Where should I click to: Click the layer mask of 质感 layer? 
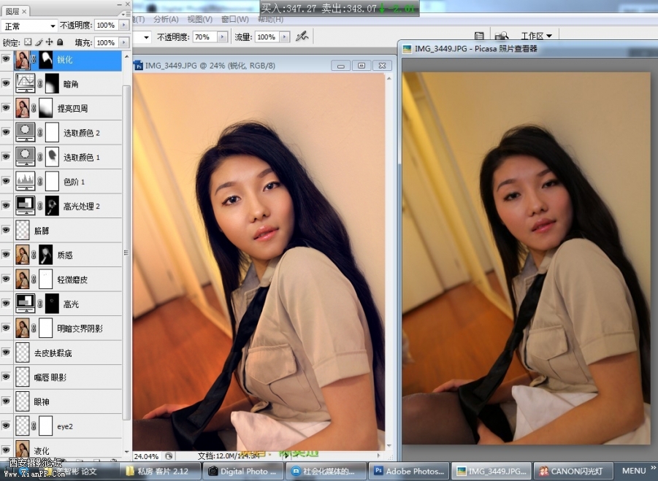point(45,255)
